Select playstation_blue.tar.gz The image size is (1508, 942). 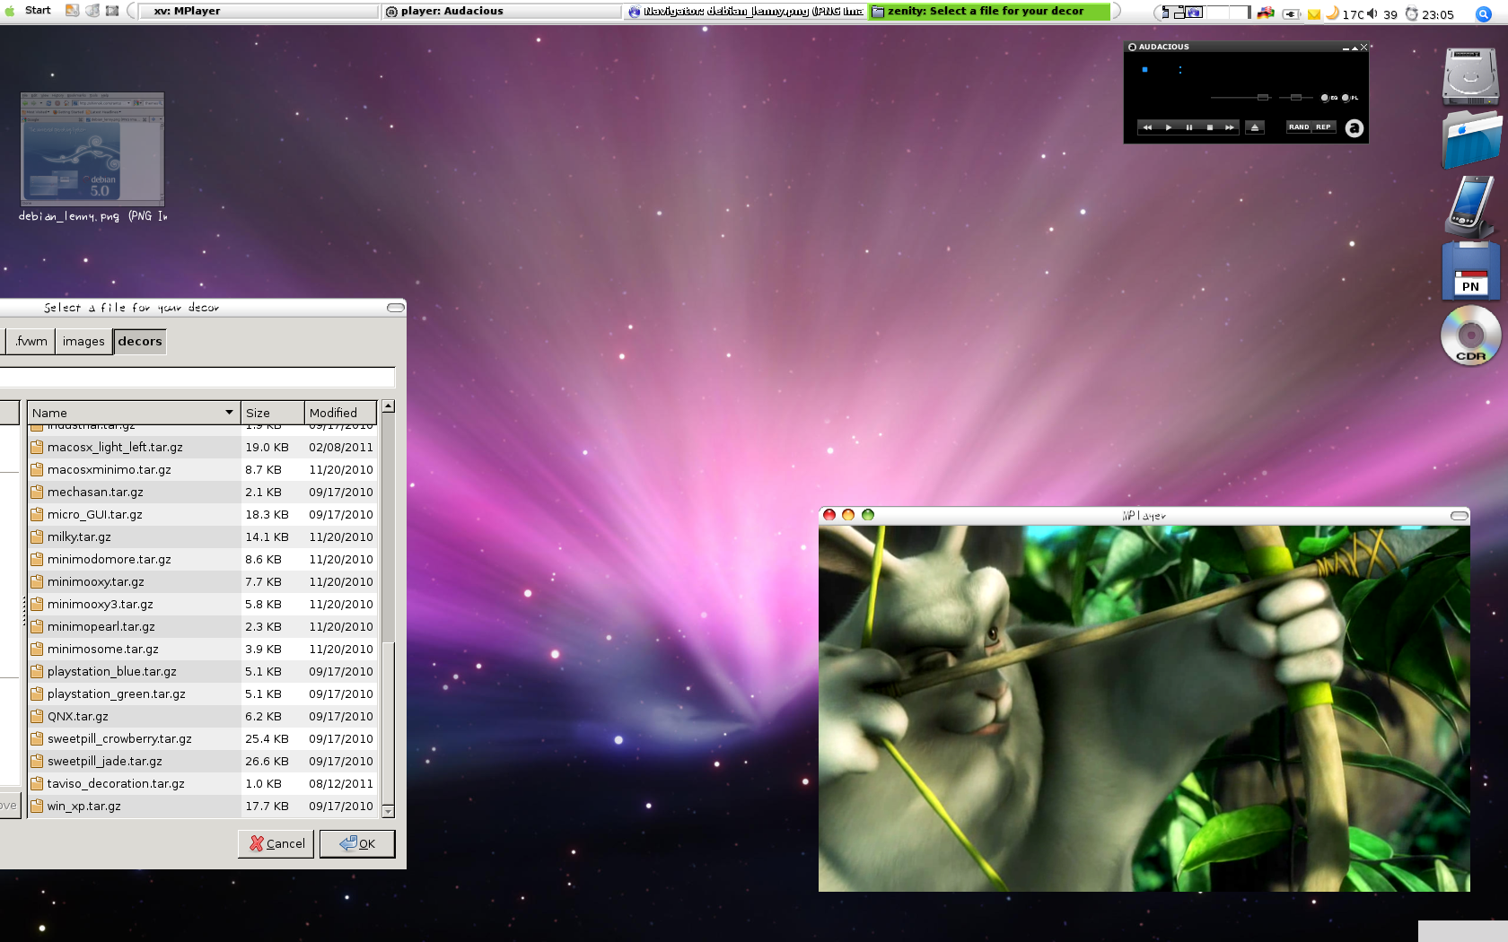coord(202,671)
